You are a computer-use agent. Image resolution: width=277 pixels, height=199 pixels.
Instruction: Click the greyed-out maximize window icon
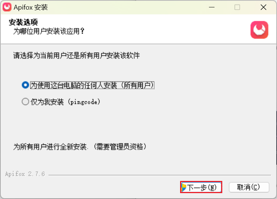click(237, 7)
